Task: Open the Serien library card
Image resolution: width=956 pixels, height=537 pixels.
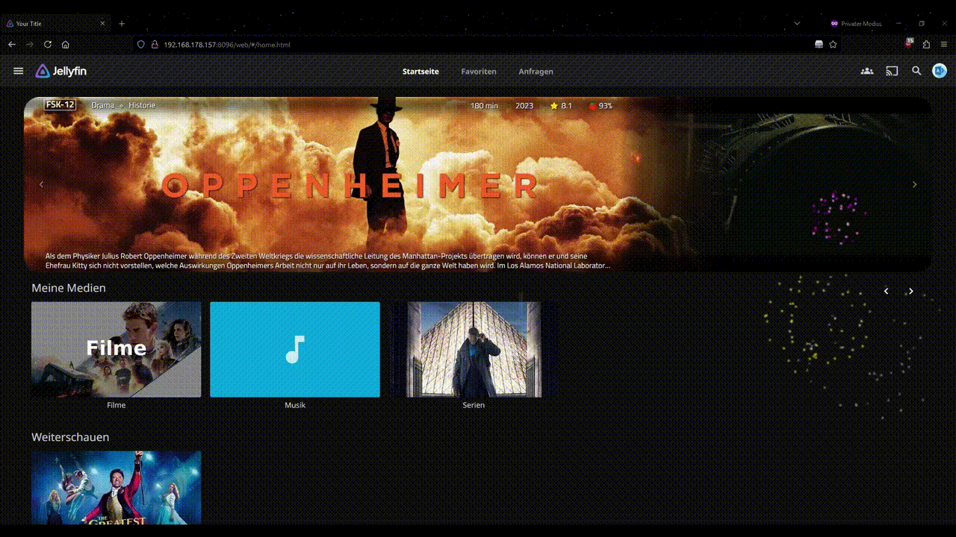Action: [474, 349]
